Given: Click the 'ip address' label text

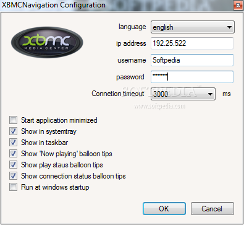Looking at the screenshot, I should (131, 43).
